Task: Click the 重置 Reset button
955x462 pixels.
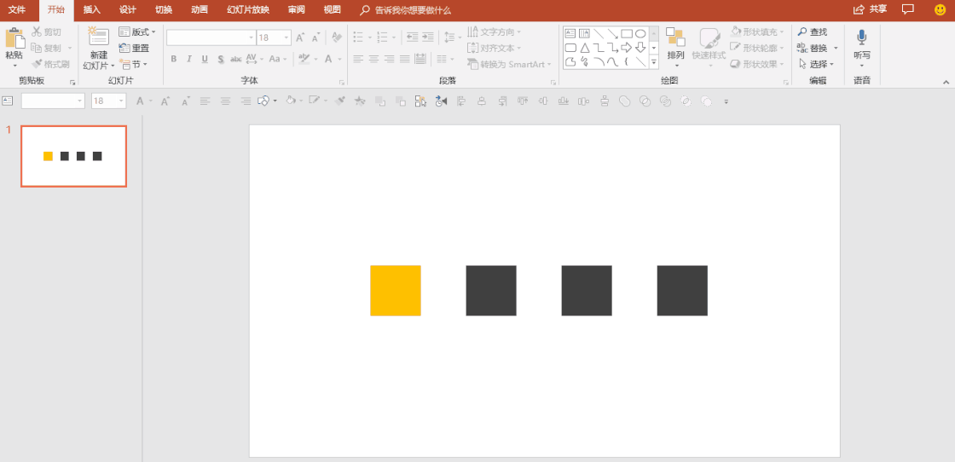Action: click(135, 49)
